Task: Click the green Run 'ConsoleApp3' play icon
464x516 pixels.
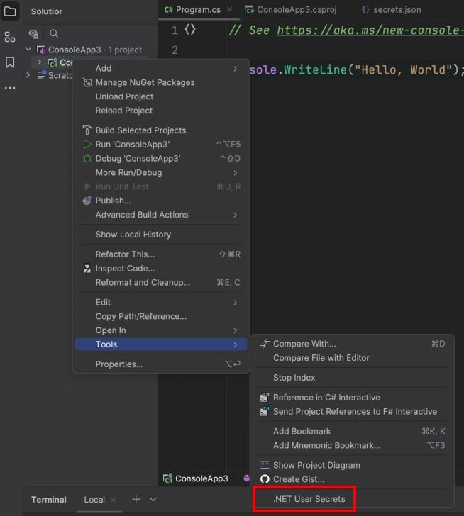Action: point(87,144)
